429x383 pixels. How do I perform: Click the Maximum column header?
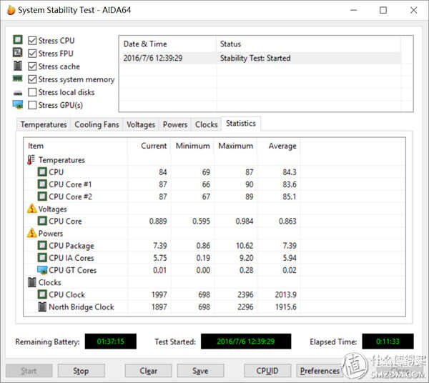click(235, 146)
